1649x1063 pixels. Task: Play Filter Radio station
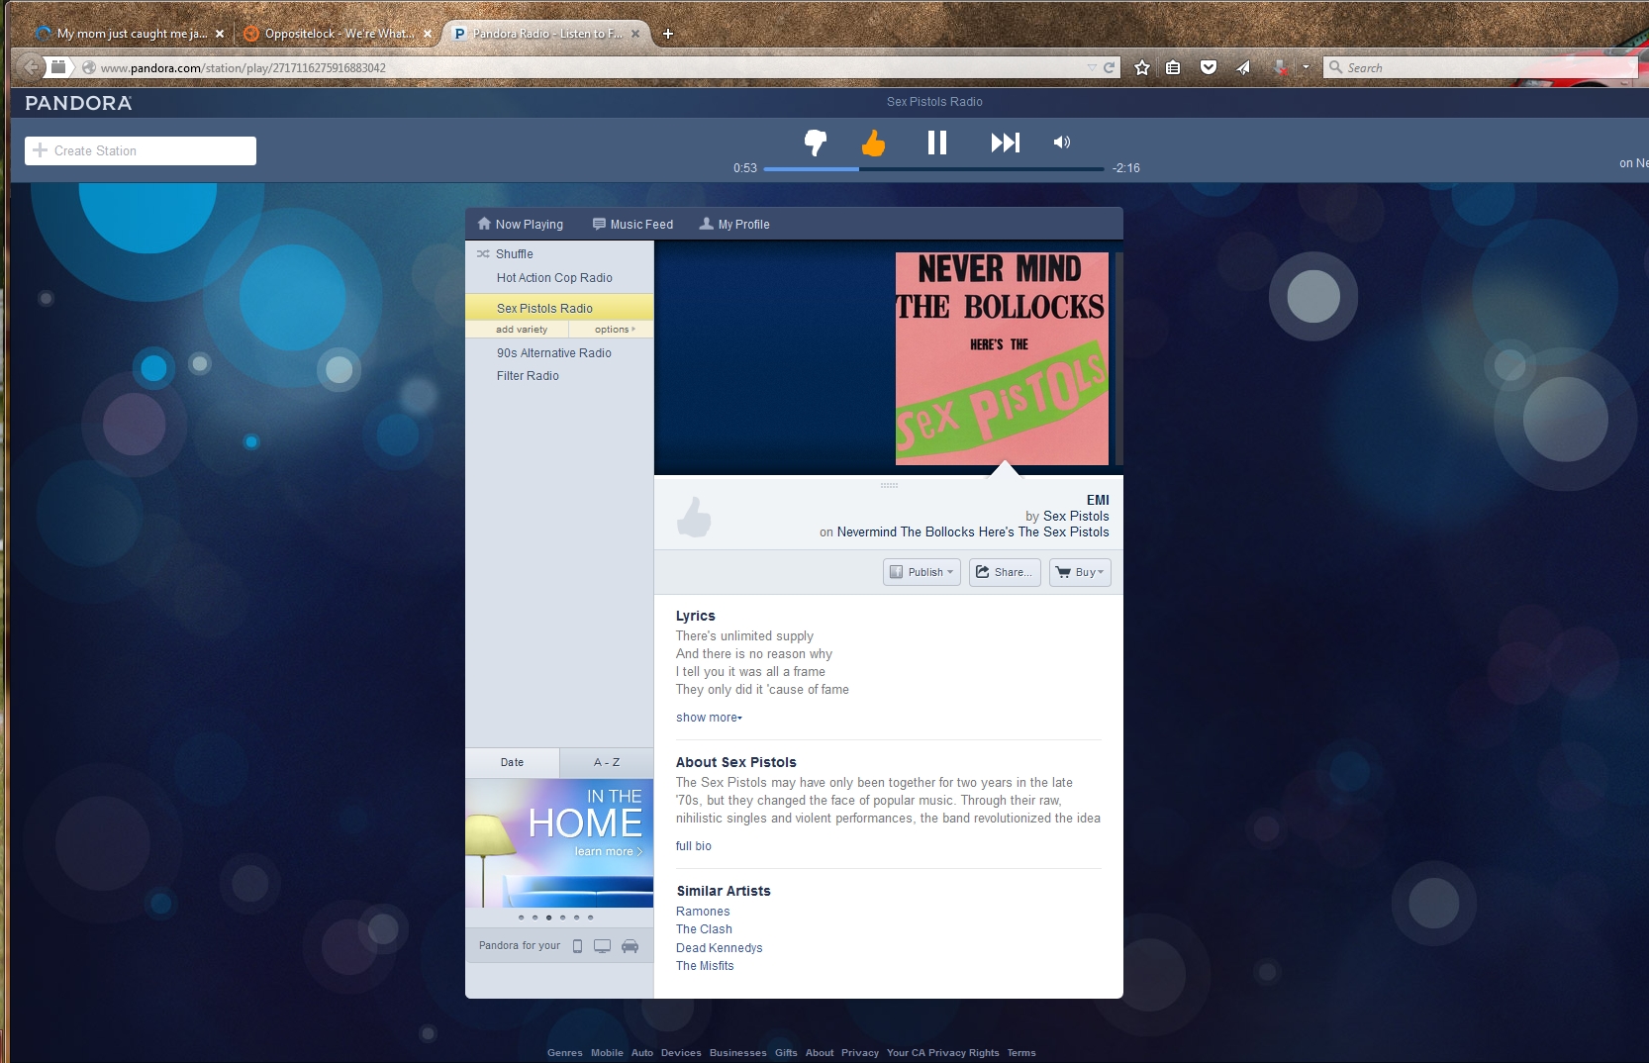point(528,376)
